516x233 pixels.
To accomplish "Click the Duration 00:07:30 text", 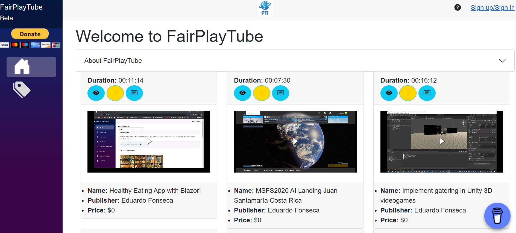I will click(x=262, y=80).
